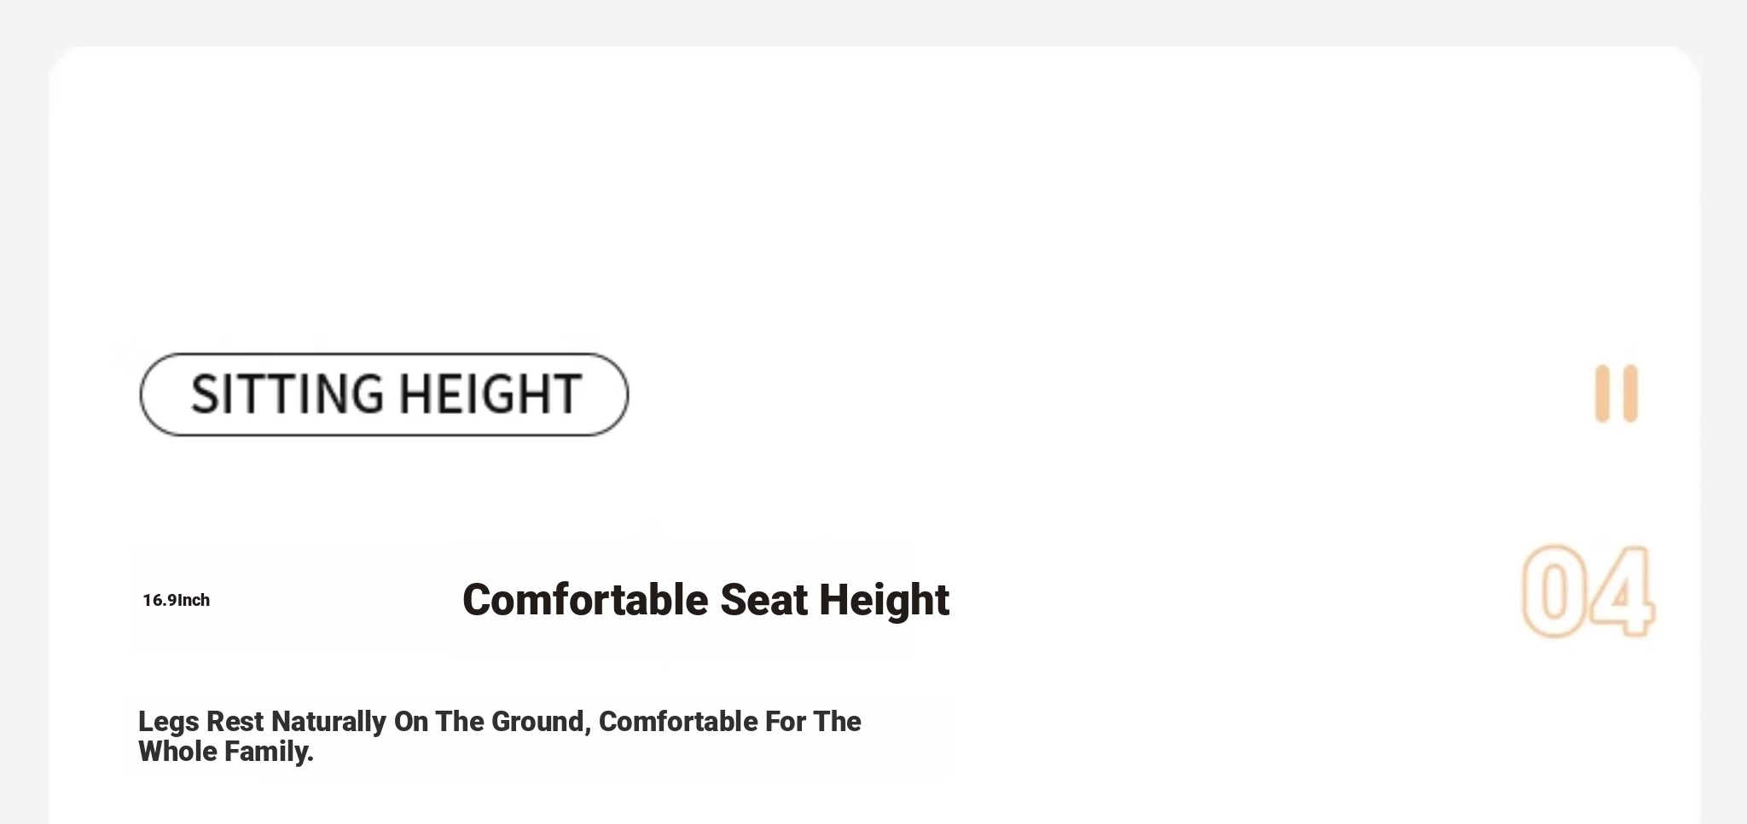Screen dimensions: 1747x824
Task: Click the word Comfortable in the bold heading
Action: 585,600
